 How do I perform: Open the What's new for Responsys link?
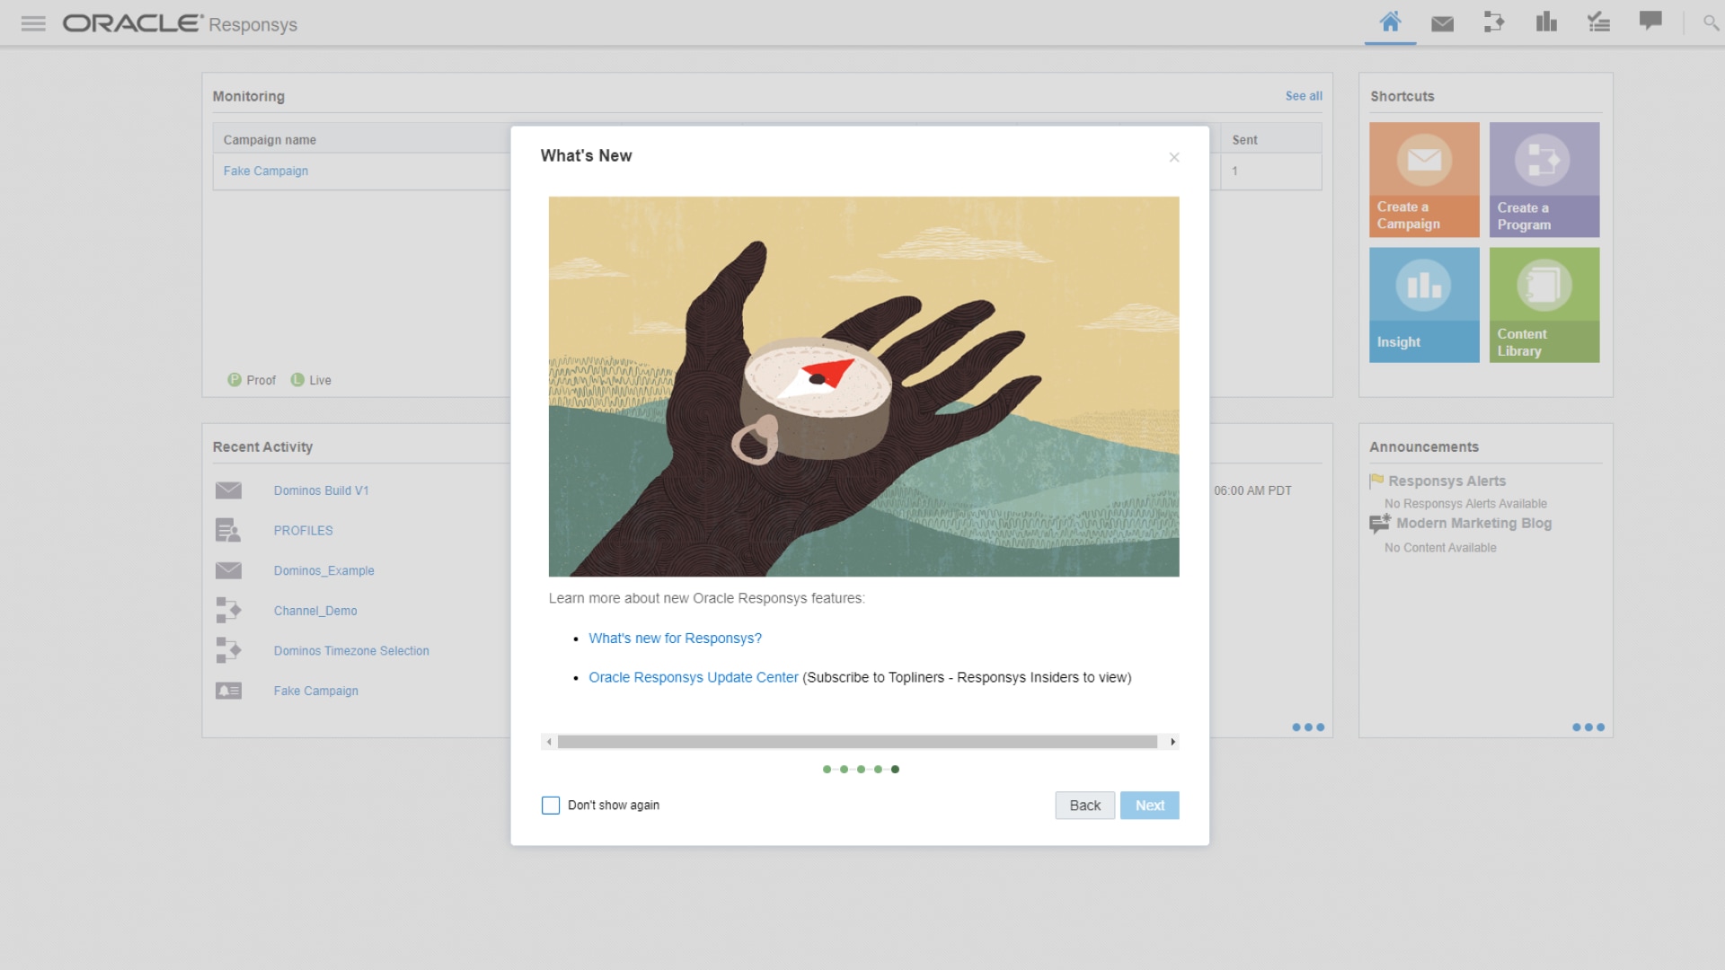[675, 638]
